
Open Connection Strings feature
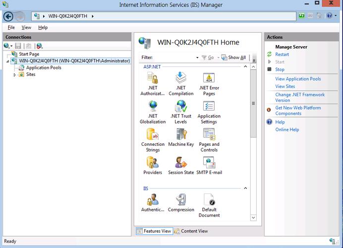pos(153,140)
